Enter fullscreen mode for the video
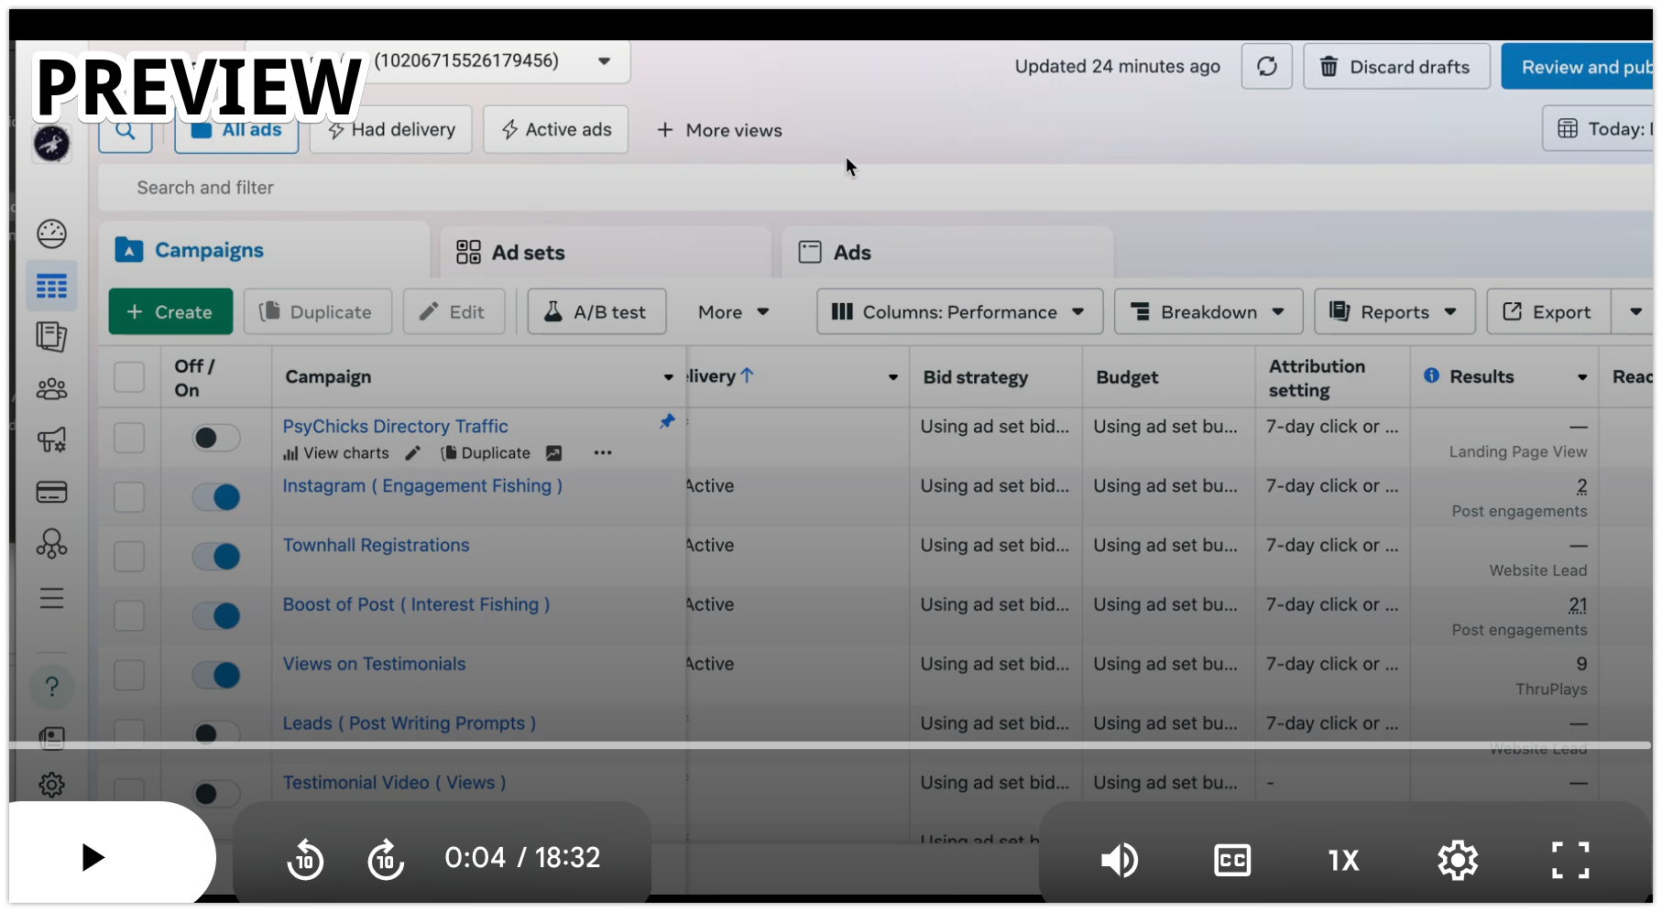 (x=1570, y=860)
